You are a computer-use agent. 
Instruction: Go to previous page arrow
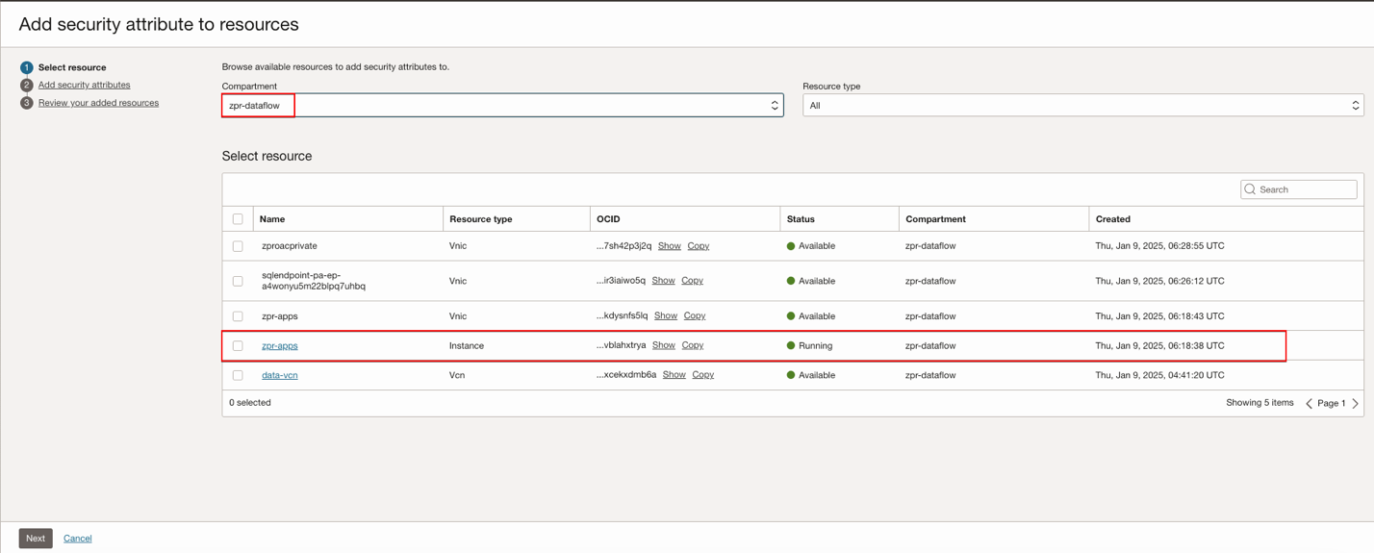(x=1309, y=403)
